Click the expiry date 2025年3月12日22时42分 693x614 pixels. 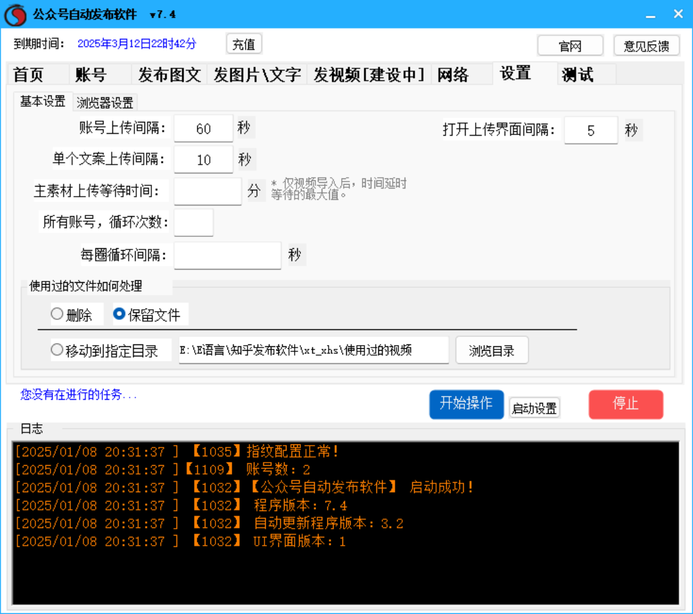pos(136,44)
